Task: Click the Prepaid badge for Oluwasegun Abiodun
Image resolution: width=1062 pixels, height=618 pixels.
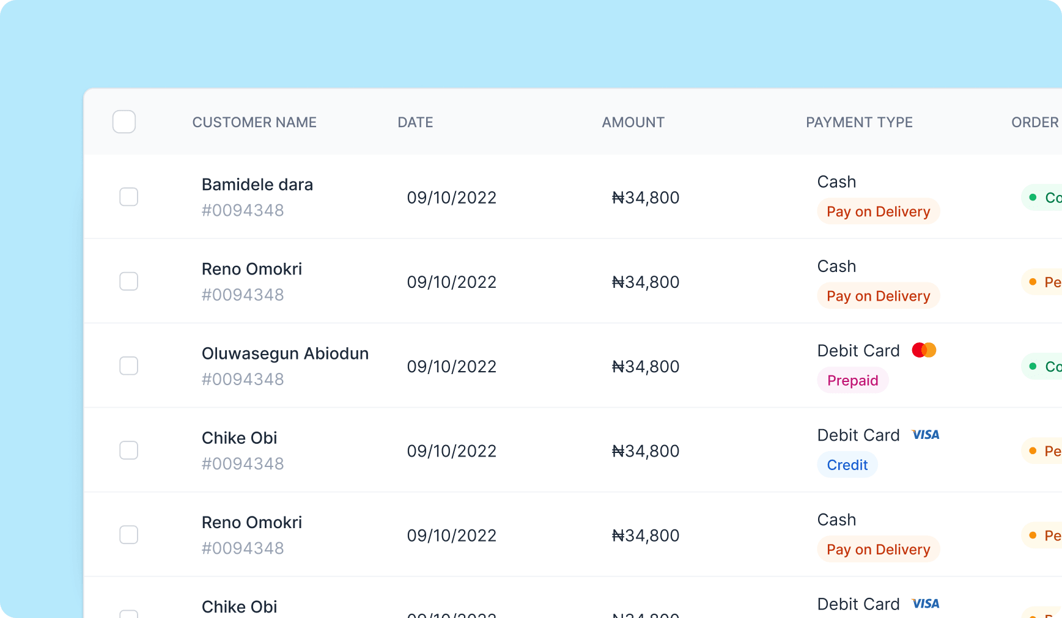Action: [853, 380]
